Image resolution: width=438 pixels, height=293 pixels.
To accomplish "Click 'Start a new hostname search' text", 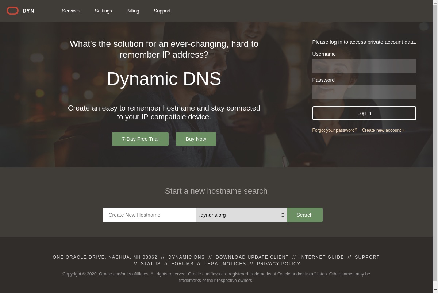I will click(x=216, y=191).
